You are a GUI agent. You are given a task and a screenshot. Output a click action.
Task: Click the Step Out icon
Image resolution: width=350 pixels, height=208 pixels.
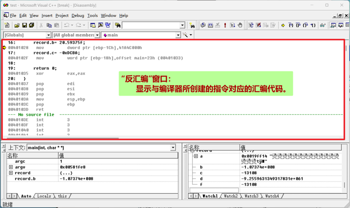(x=305, y=25)
